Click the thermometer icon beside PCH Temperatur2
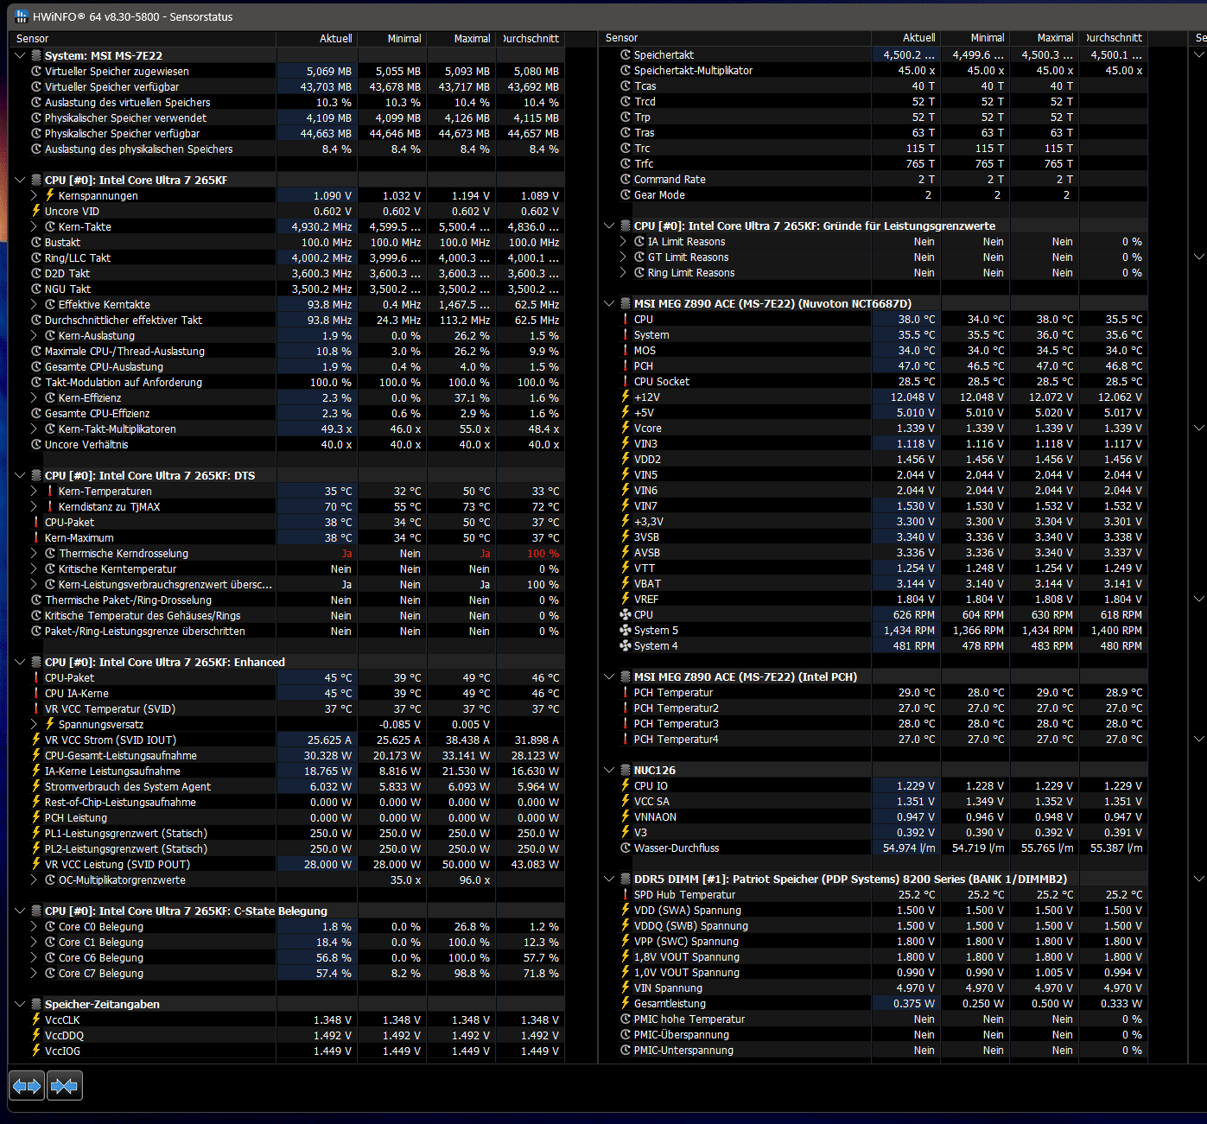This screenshot has width=1207, height=1124. pos(626,708)
